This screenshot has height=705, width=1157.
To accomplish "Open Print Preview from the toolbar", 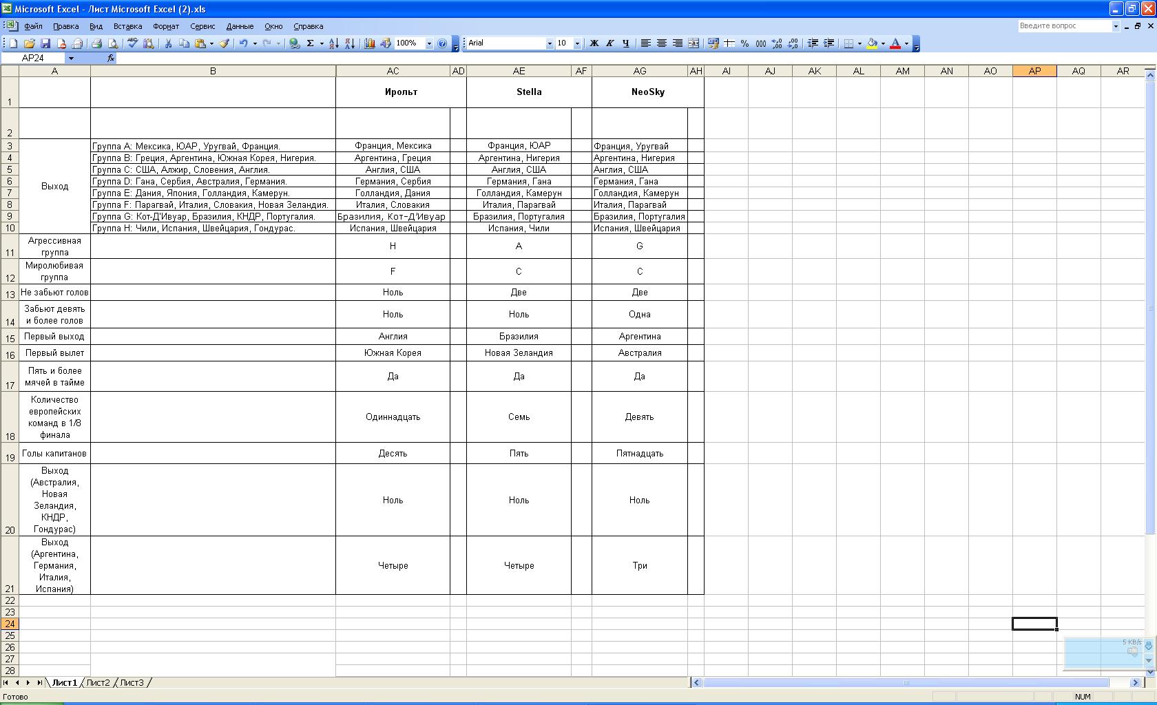I will click(113, 43).
